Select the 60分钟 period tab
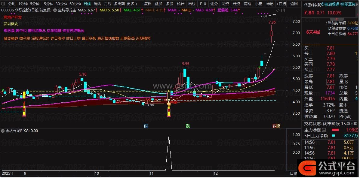Viewport: 360px width, 178px height. [75, 4]
